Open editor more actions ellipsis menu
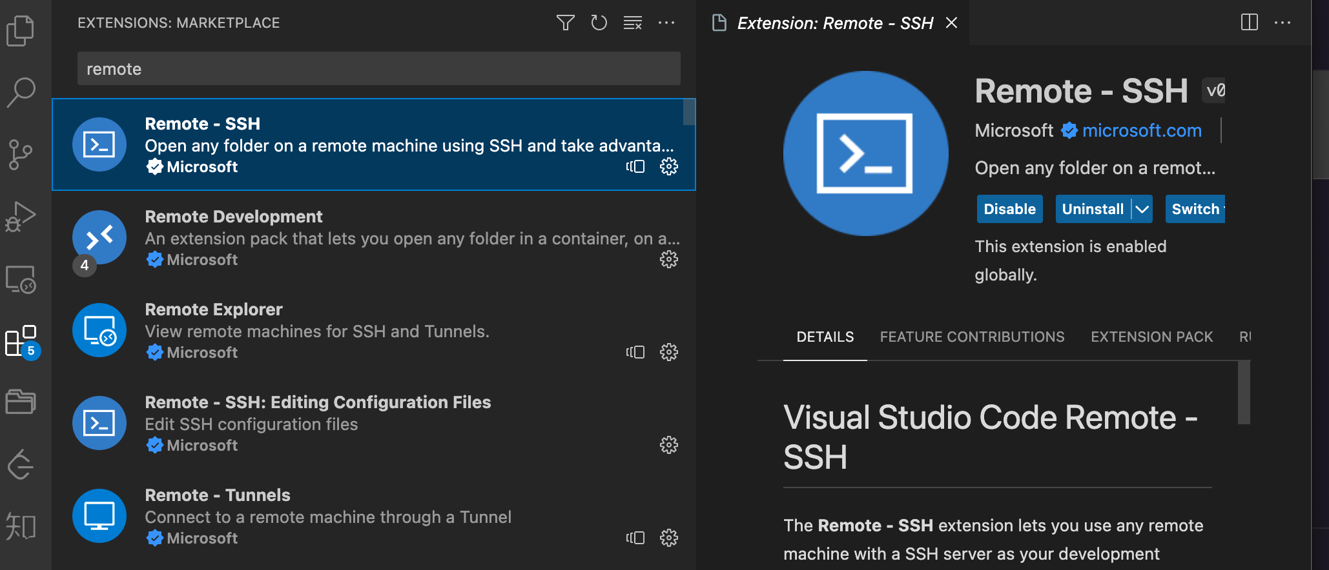 point(1283,23)
